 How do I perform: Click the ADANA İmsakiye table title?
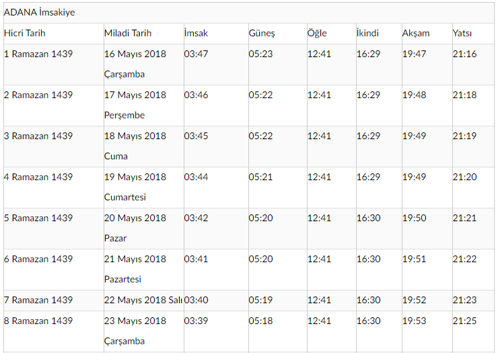40,12
